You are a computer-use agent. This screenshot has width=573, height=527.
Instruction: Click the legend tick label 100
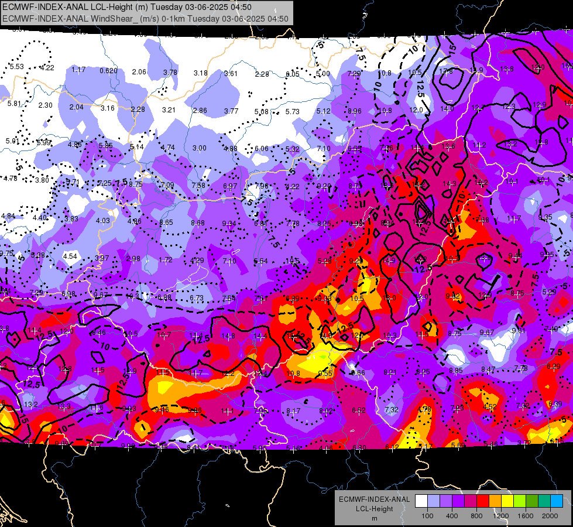tap(427, 516)
